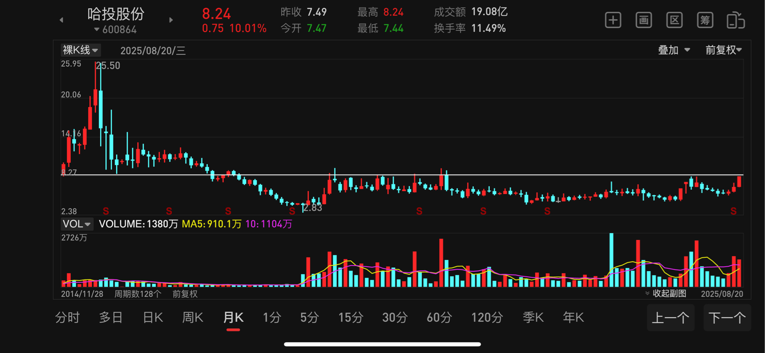This screenshot has width=765, height=353.
Task: Click the 上一个 button
Action: pyautogui.click(x=670, y=318)
